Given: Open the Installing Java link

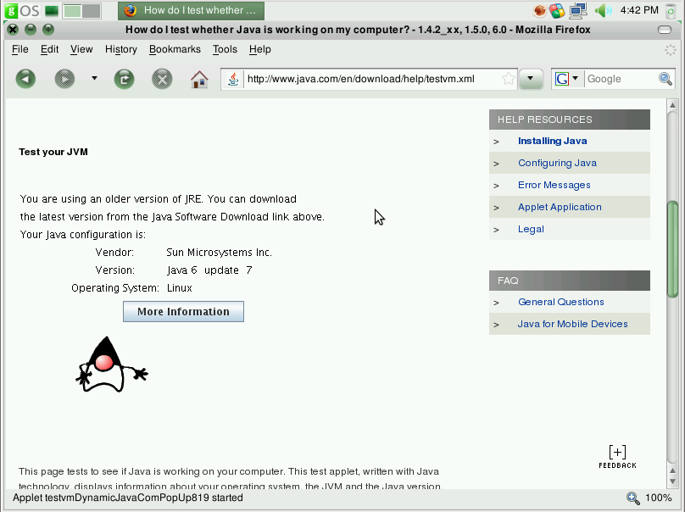Looking at the screenshot, I should click(x=552, y=141).
